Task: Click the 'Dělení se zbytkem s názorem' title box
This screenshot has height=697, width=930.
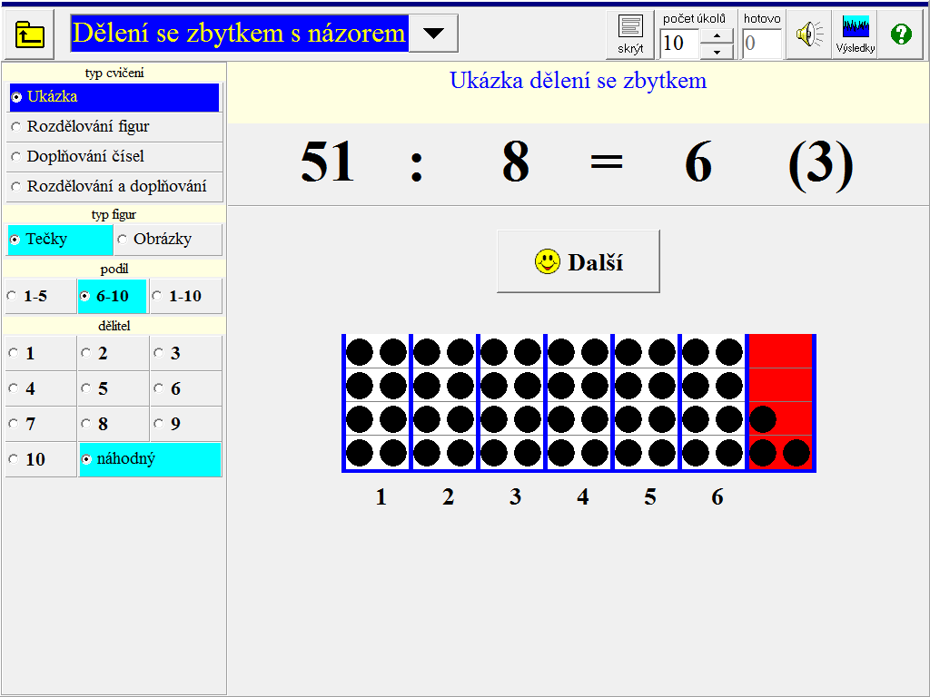Action: pos(240,34)
